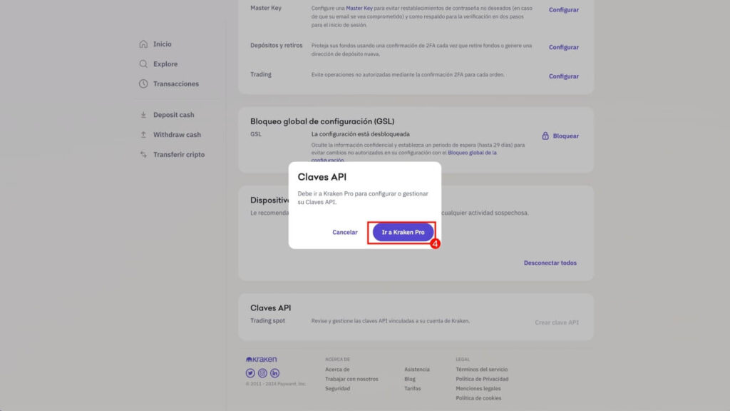730x411 pixels.
Task: Click the Explore magnifier icon
Action: [x=143, y=64]
